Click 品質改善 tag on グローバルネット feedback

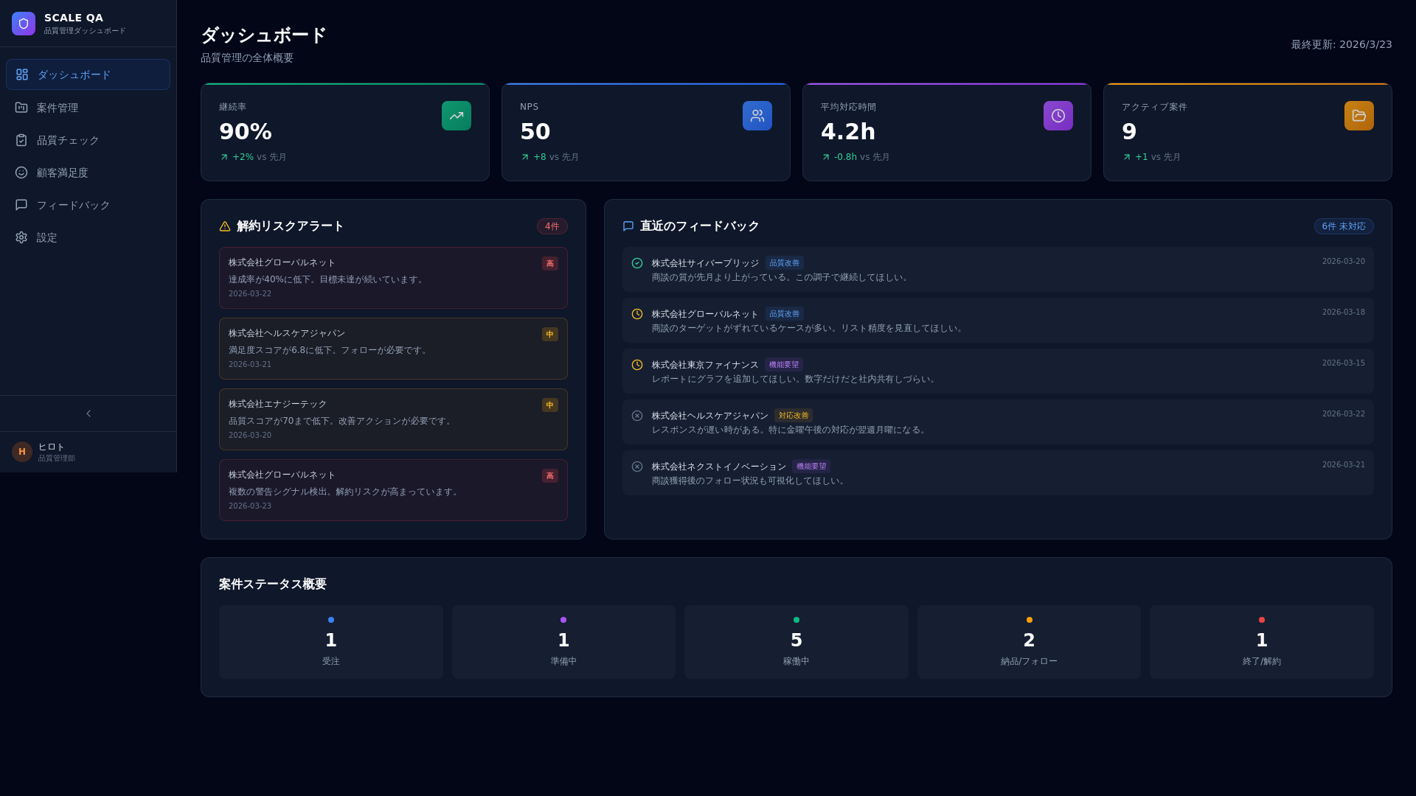point(785,314)
